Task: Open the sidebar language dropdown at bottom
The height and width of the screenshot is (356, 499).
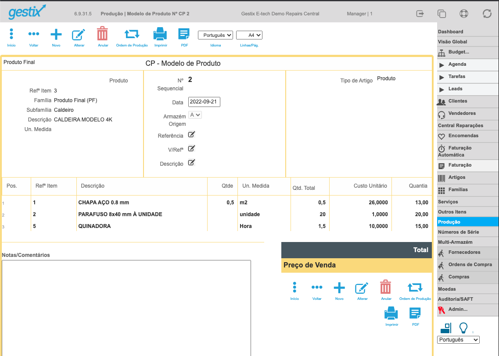Action: click(x=458, y=340)
